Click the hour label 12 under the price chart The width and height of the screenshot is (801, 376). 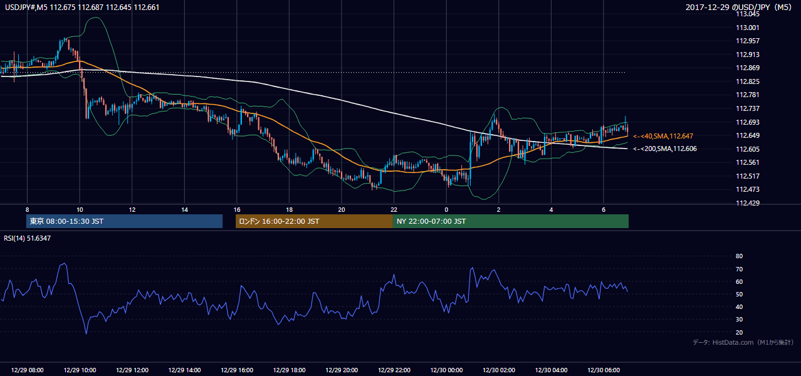132,209
